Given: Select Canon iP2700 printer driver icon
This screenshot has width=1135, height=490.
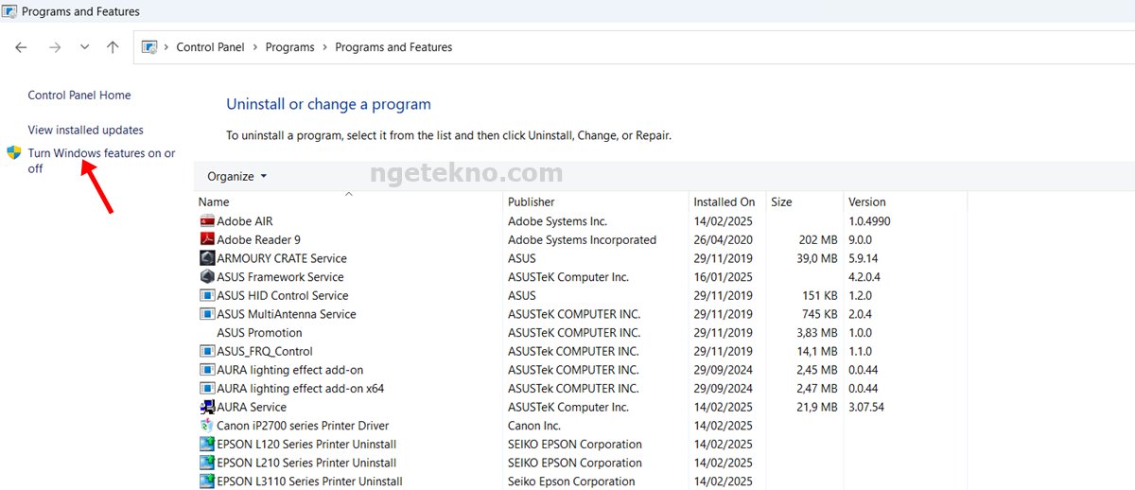Looking at the screenshot, I should (x=207, y=426).
